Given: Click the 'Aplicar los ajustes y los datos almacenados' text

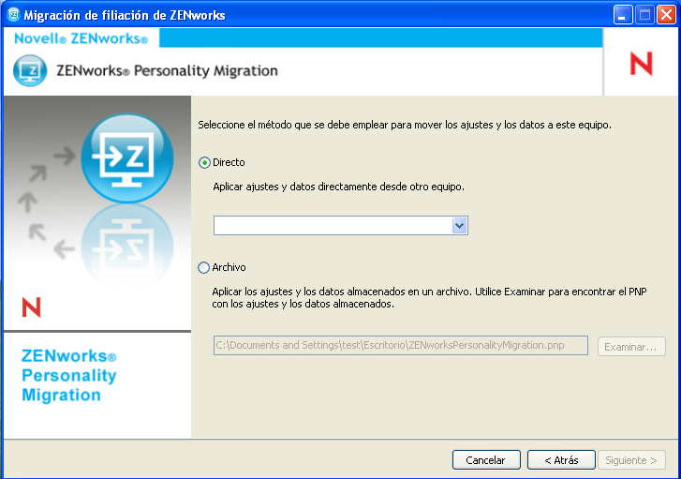Looking at the screenshot, I should 429,298.
